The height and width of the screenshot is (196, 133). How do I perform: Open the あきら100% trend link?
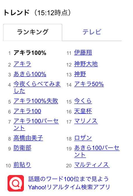[x=30, y=74]
